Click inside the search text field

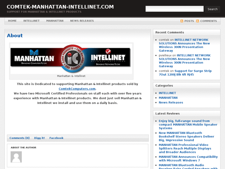click(174, 9)
